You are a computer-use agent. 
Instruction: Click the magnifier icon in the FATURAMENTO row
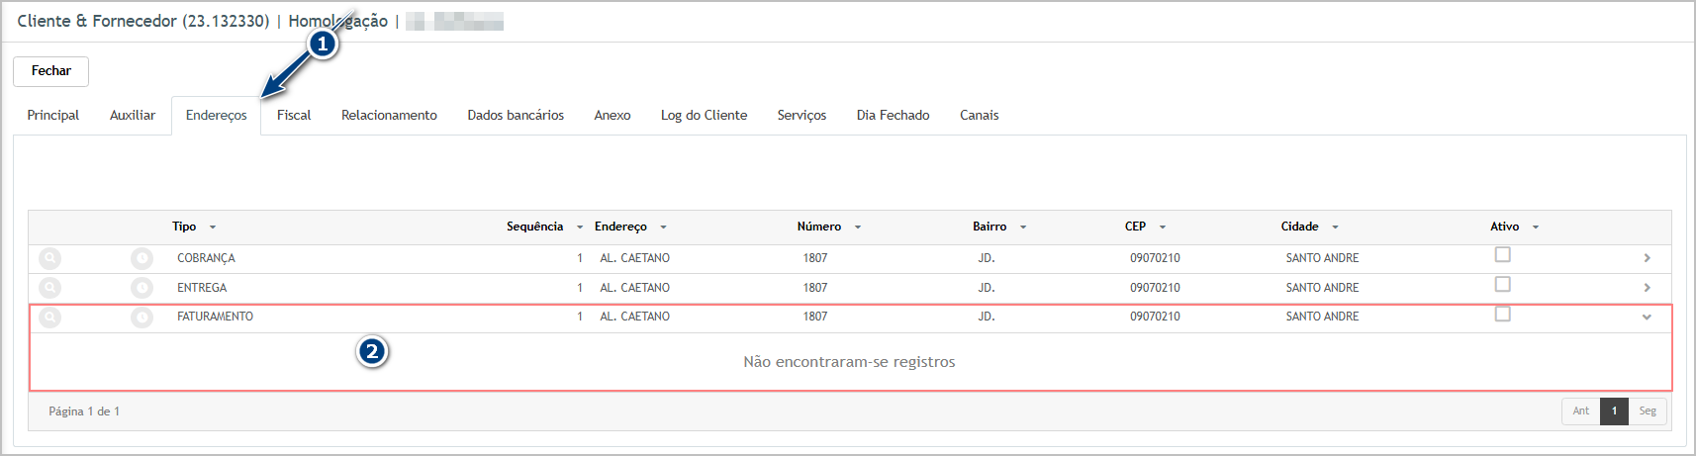tap(49, 318)
